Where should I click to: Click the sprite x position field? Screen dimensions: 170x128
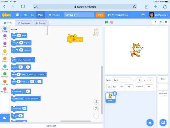[x=139, y=80]
